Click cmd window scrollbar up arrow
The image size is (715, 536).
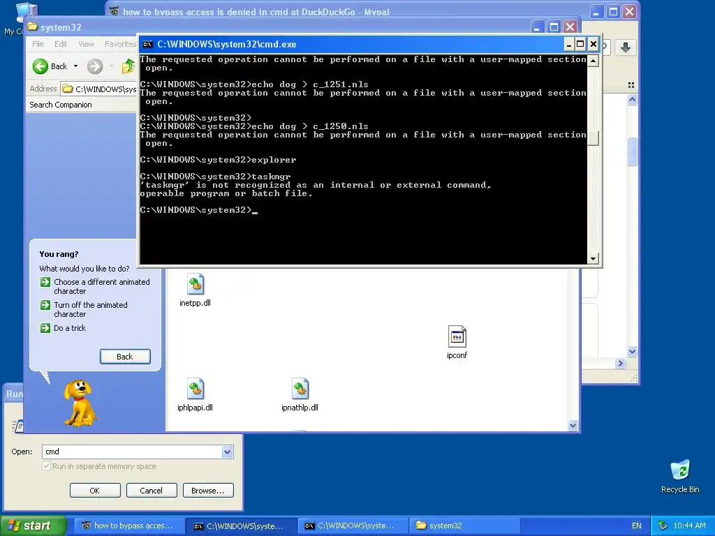click(x=593, y=61)
